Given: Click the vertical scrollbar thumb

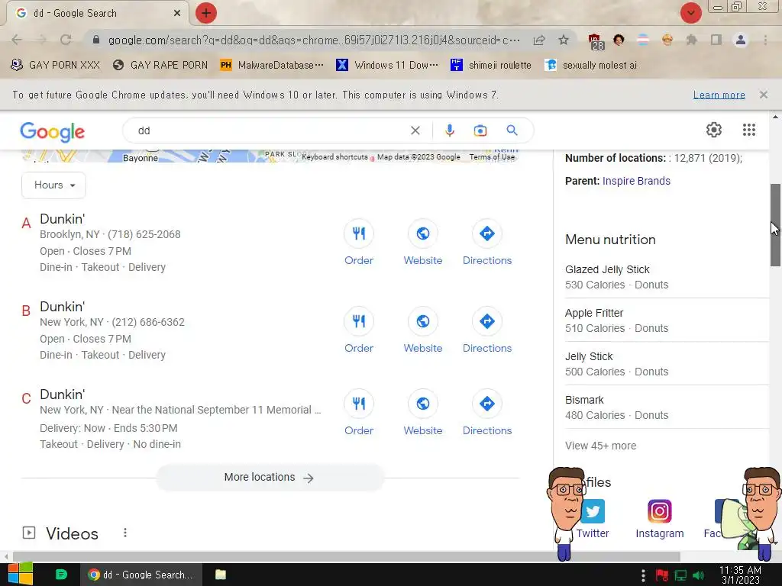Looking at the screenshot, I should (775, 225).
